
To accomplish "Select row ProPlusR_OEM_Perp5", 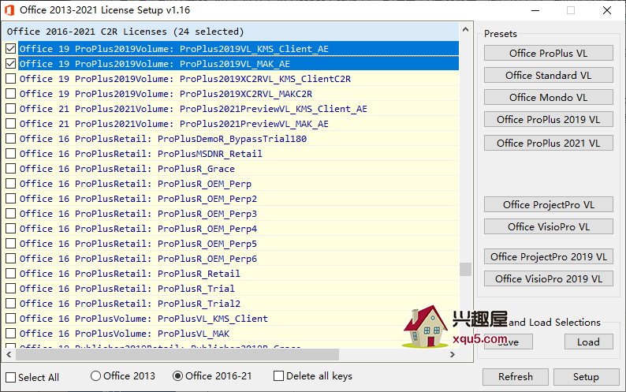I will [x=231, y=244].
